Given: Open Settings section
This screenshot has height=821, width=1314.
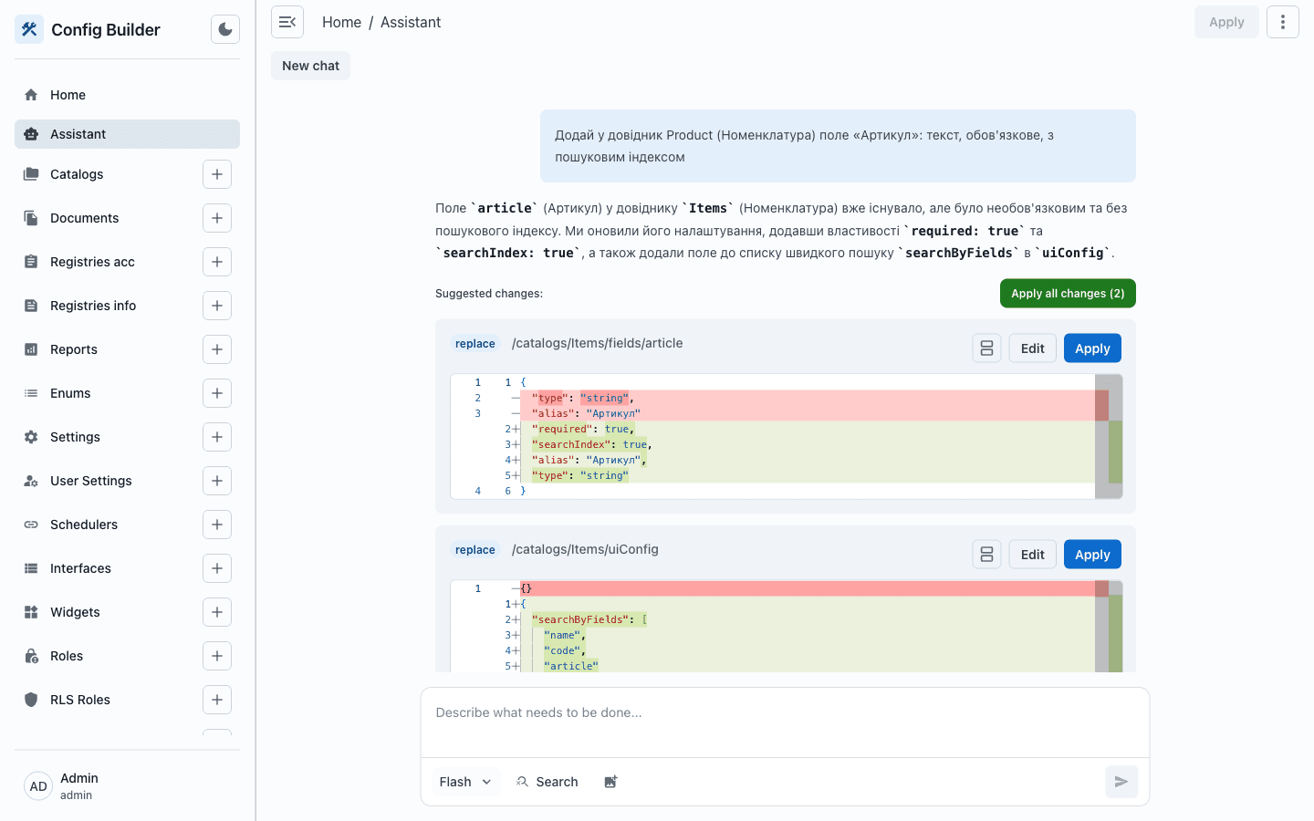Looking at the screenshot, I should click(75, 437).
